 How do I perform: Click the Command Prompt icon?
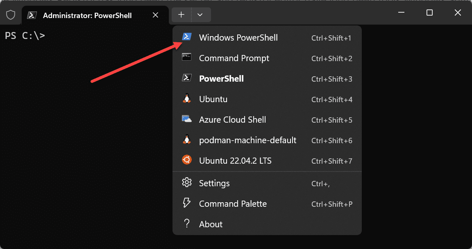pyautogui.click(x=187, y=57)
